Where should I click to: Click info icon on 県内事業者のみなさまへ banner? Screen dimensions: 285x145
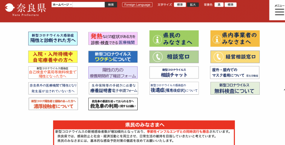point(217,39)
